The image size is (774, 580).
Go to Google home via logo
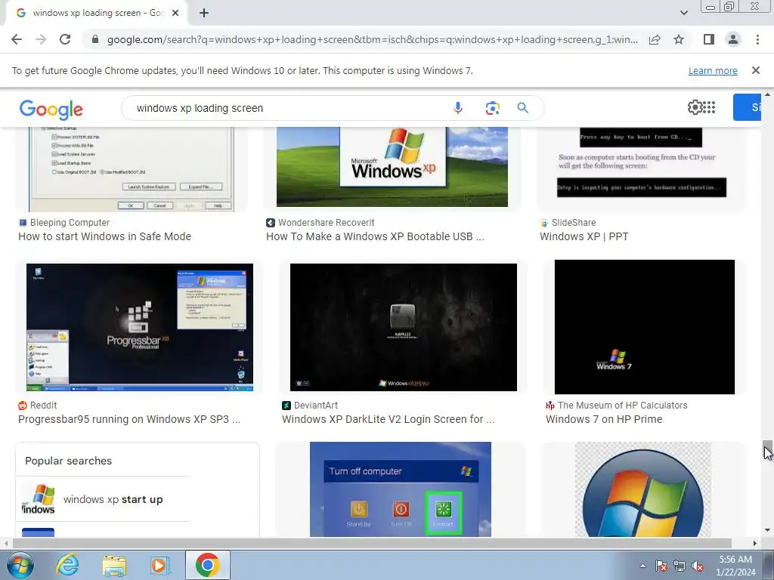click(51, 109)
